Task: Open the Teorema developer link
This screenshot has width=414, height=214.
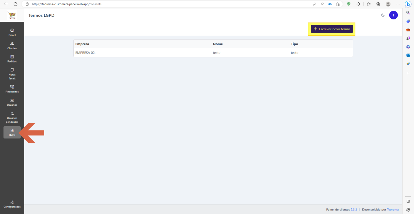Action: point(393,210)
